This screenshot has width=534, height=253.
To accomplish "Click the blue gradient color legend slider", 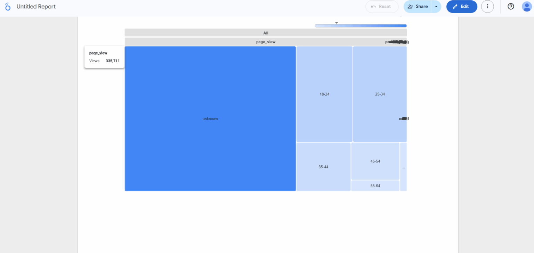I will click(361, 25).
